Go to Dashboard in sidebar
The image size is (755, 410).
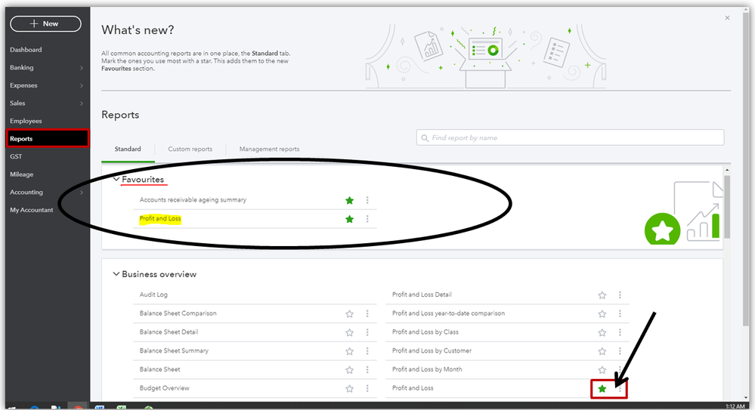point(26,50)
